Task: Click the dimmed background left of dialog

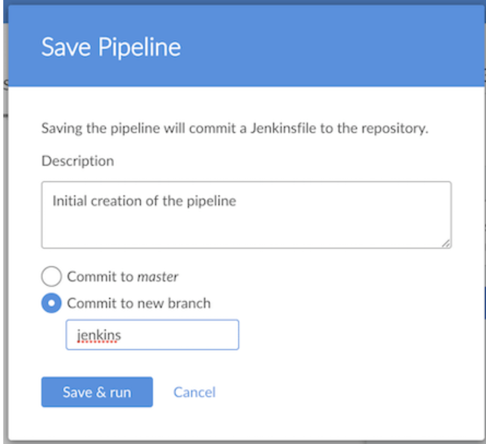Action: 5,248
